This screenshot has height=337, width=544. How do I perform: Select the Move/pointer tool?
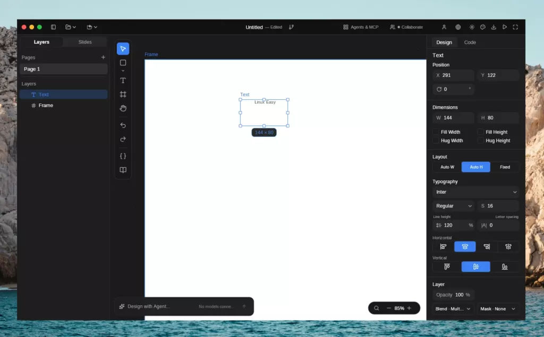(x=123, y=49)
